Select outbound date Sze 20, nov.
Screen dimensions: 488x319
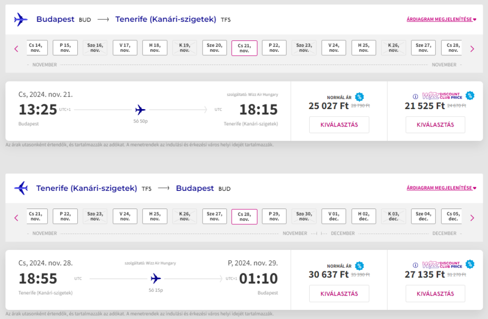[214, 48]
